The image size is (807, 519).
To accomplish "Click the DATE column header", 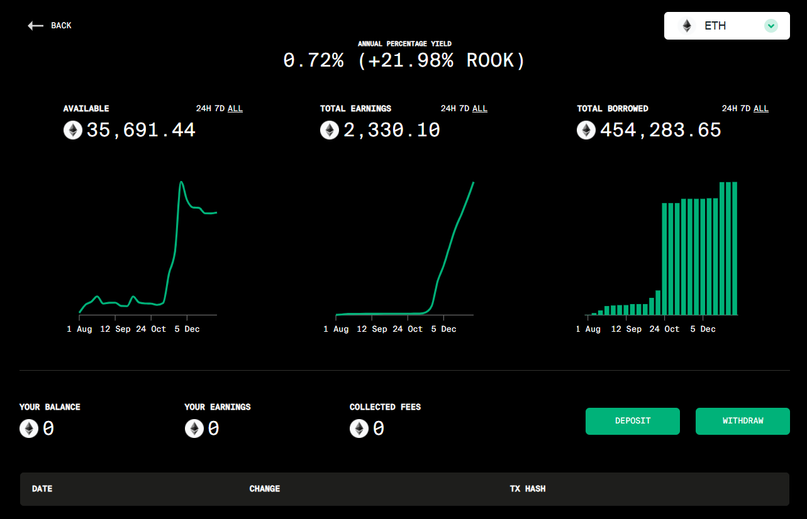I will coord(42,489).
